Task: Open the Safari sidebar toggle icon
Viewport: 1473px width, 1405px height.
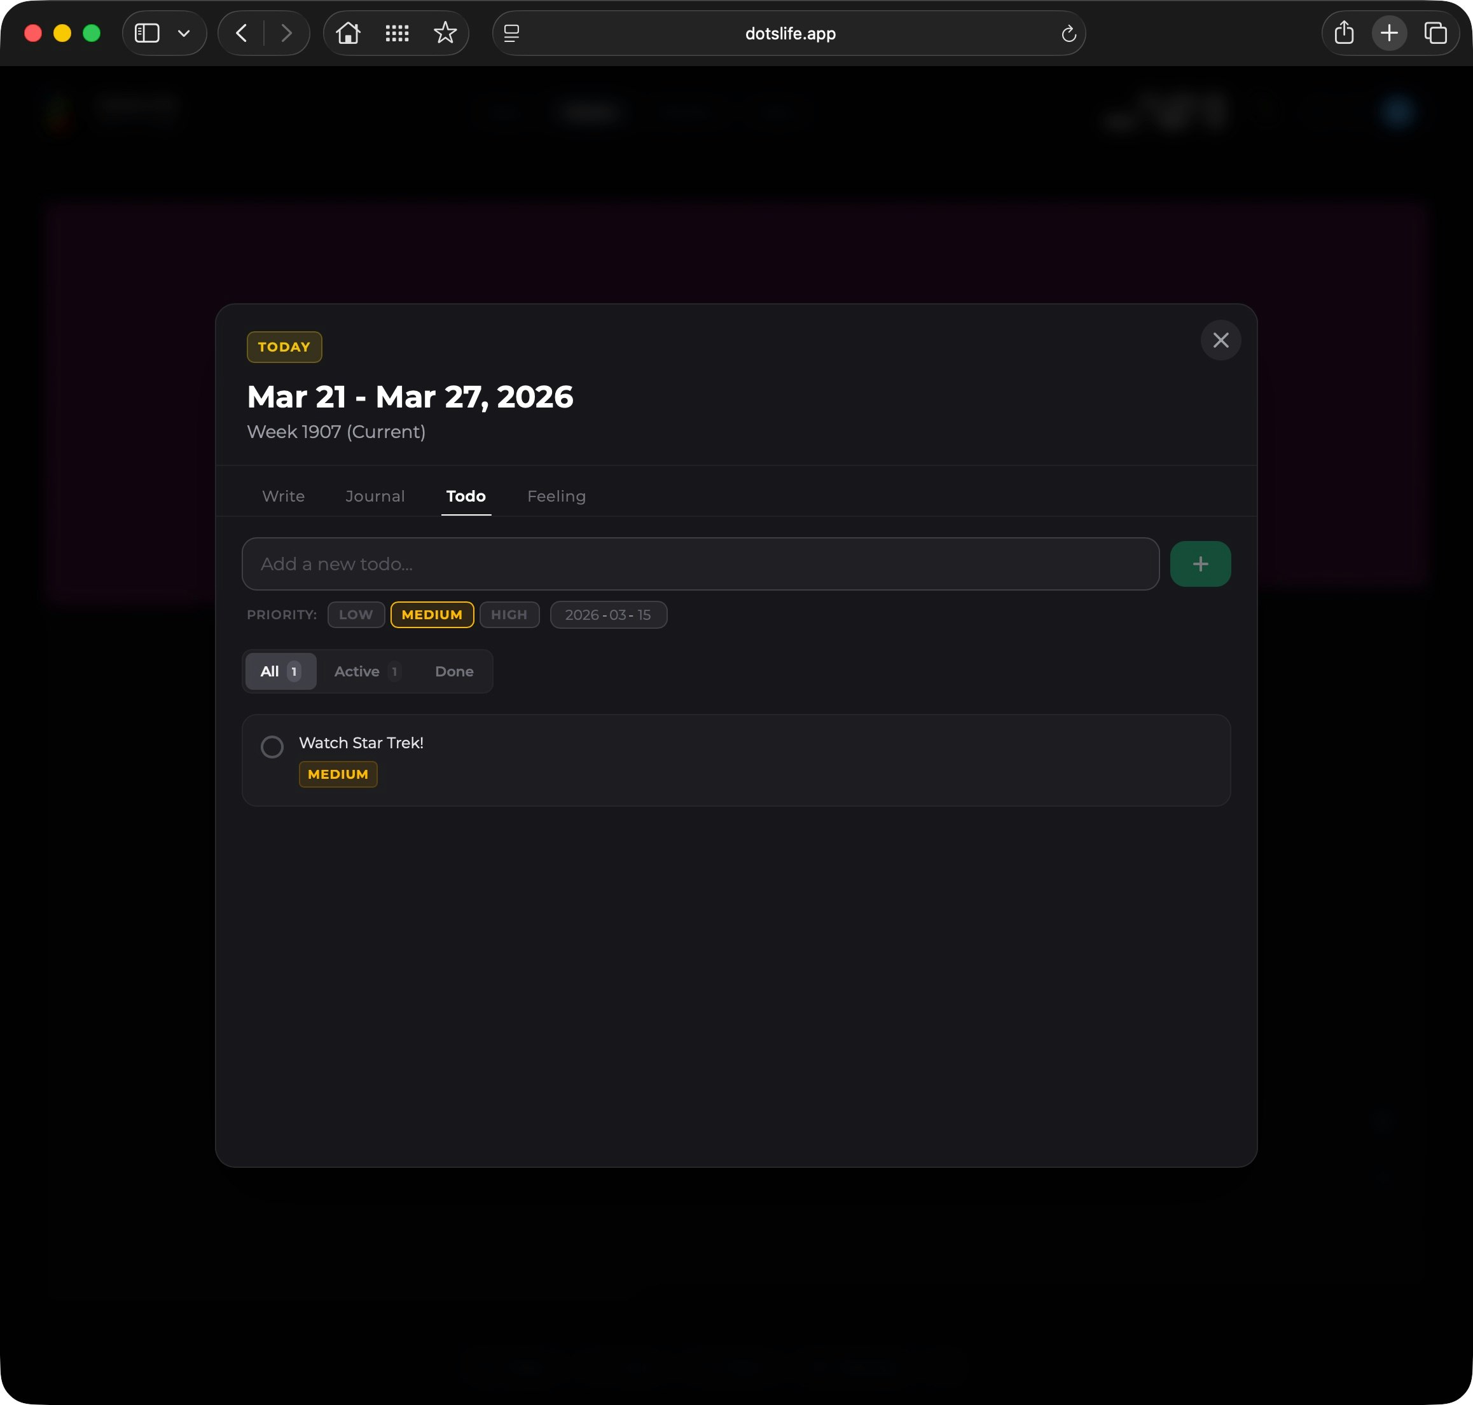Action: point(147,33)
